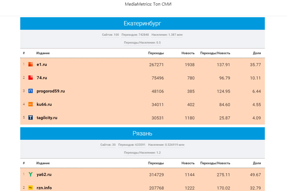Click the progorod59.ru blue favicon
Viewport: 287px width, 191px height.
tap(30, 91)
